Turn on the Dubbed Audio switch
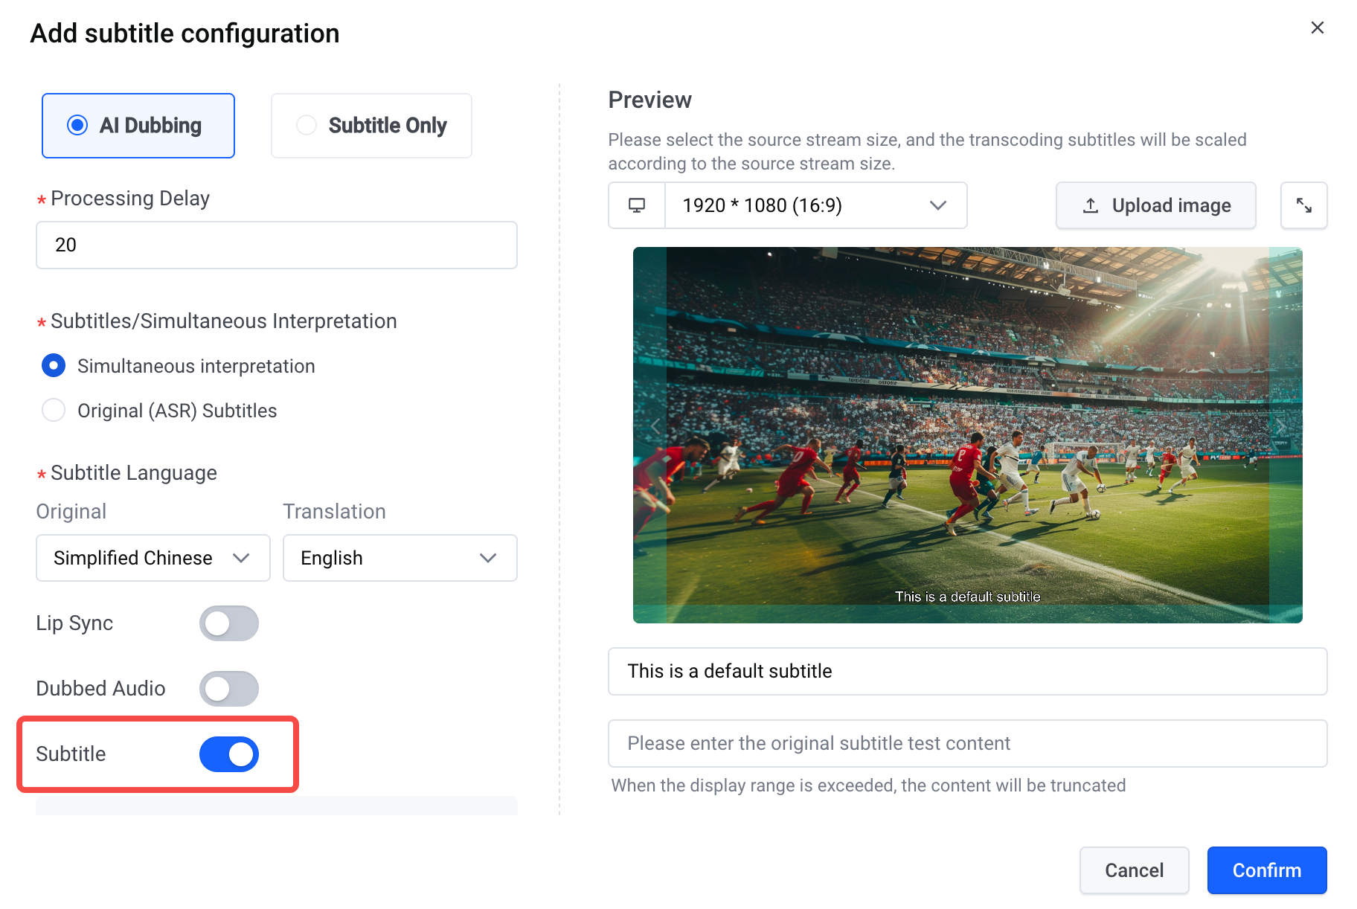The width and height of the screenshot is (1357, 909). click(x=228, y=689)
